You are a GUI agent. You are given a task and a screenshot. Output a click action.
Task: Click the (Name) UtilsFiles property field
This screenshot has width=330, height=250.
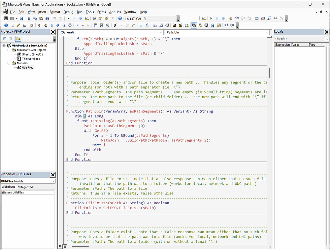coord(28,192)
